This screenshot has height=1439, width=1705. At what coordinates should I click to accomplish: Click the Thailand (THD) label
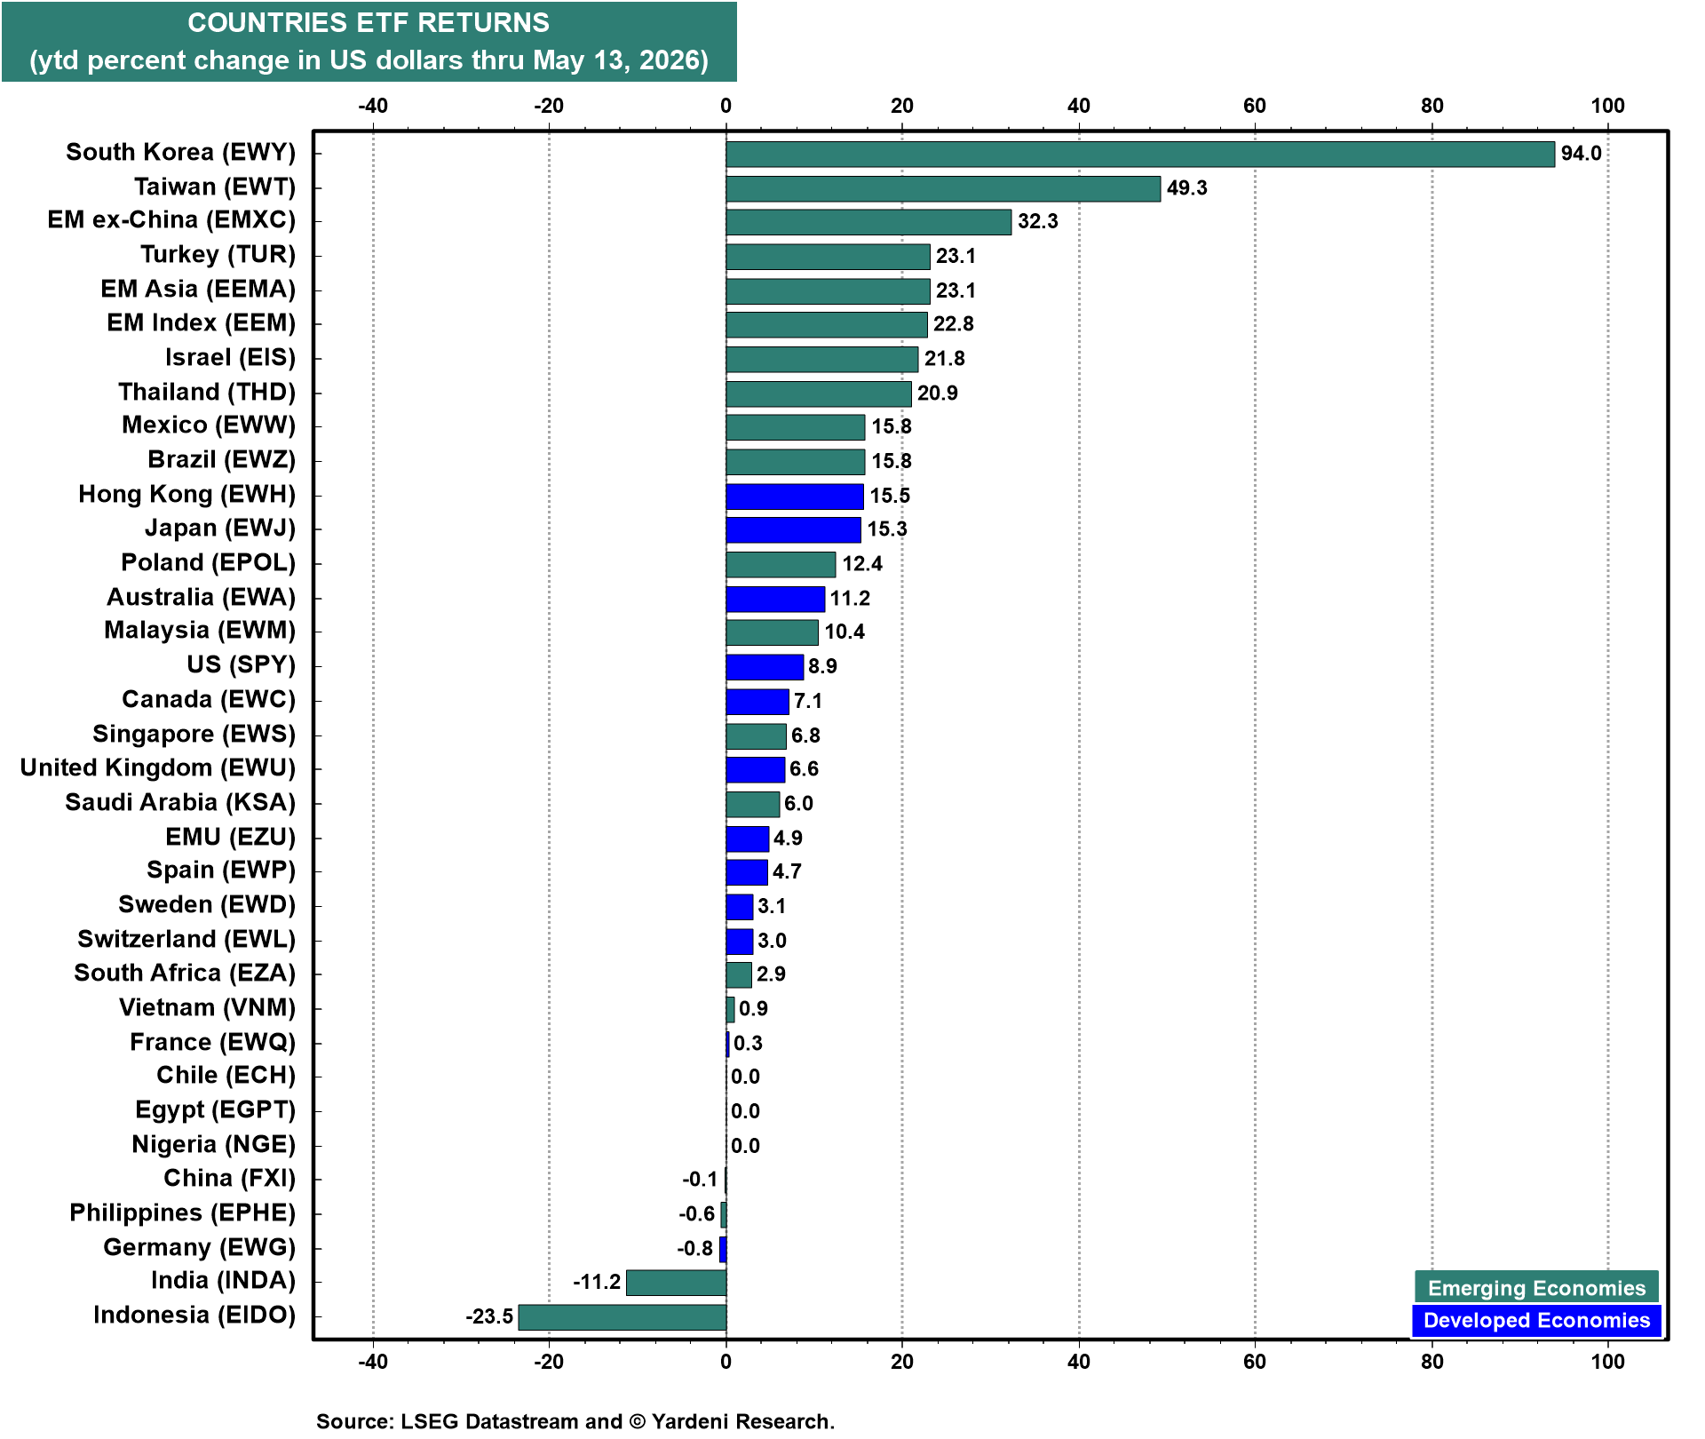[207, 393]
